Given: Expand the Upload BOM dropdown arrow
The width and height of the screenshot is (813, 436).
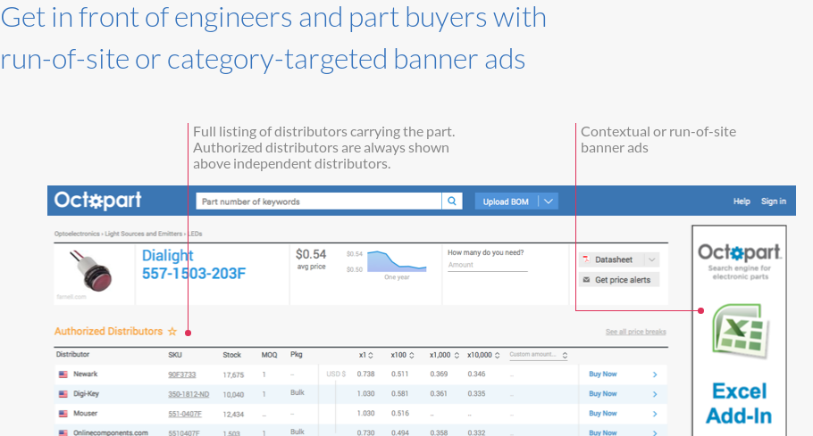Looking at the screenshot, I should click(x=548, y=202).
